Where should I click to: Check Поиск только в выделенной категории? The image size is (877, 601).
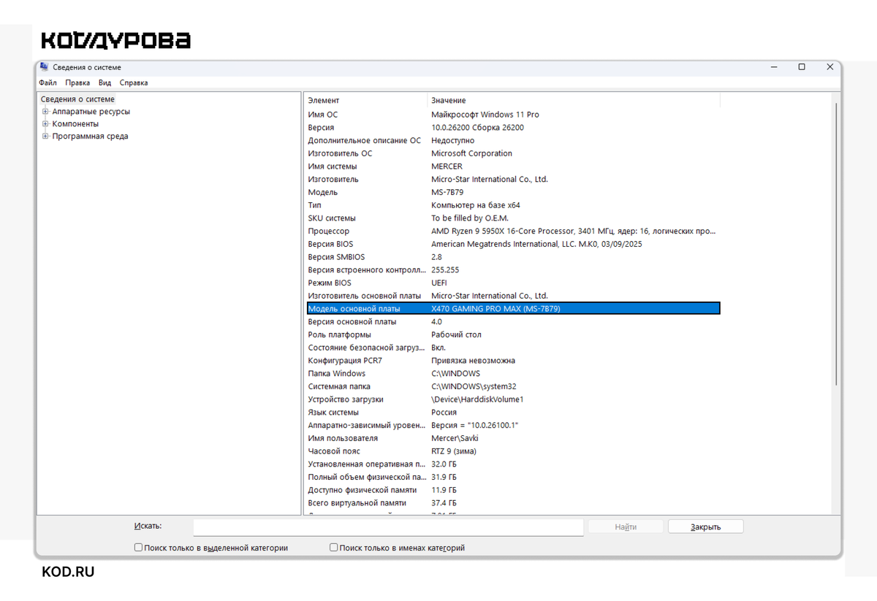pos(138,548)
